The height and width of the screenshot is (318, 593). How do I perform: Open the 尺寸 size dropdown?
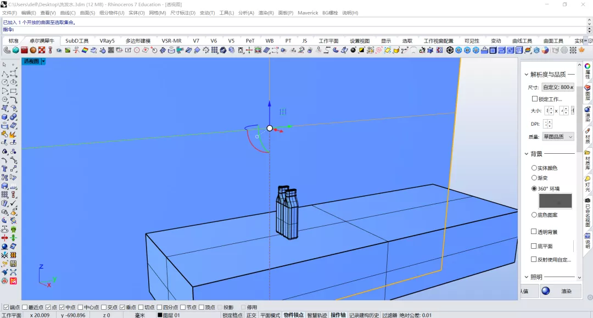click(x=558, y=87)
